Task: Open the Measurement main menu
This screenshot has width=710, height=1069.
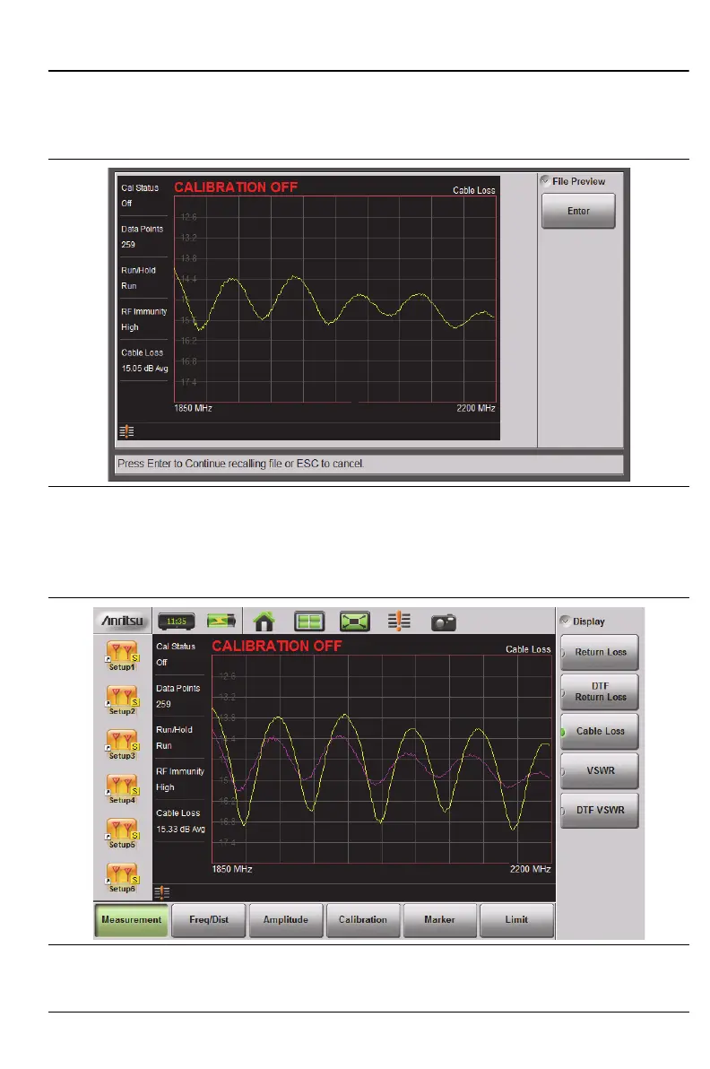Action: point(132,920)
